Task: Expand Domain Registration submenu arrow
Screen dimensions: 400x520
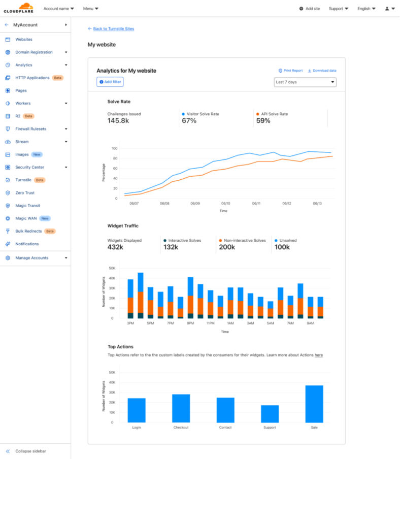Action: (66, 52)
